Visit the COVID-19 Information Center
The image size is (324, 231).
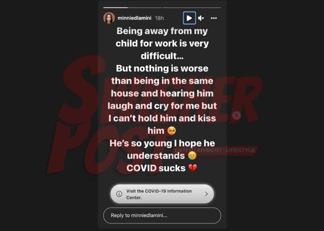coord(162,194)
